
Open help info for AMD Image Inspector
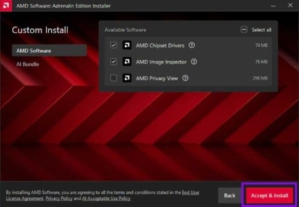(194, 62)
